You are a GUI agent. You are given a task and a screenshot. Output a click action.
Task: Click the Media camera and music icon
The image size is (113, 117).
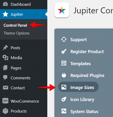click(6, 58)
